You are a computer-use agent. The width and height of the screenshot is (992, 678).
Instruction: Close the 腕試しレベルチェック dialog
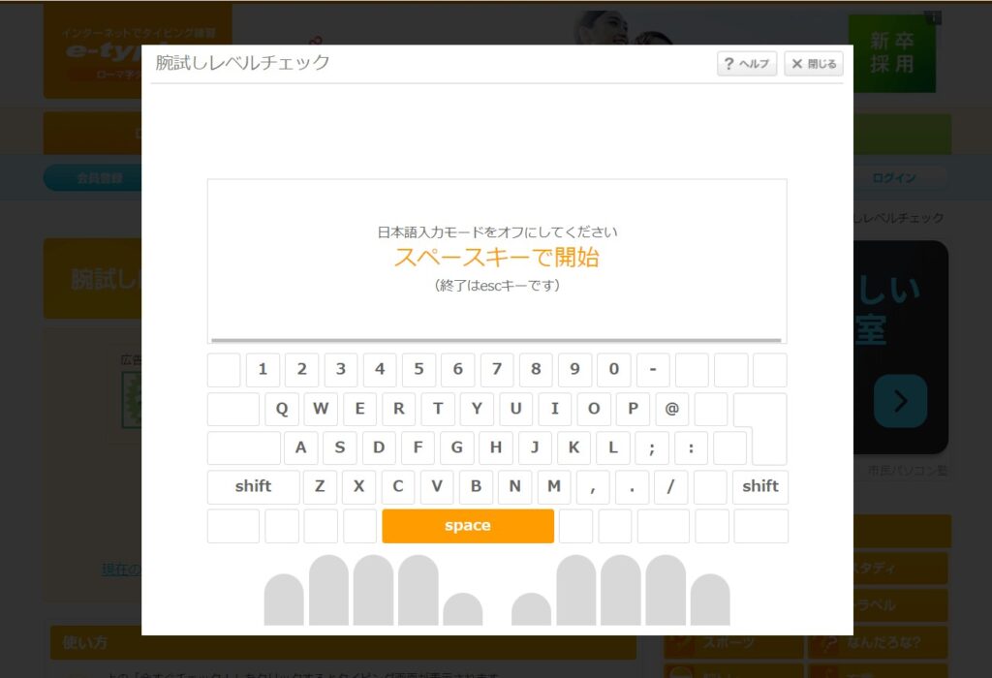tap(813, 64)
